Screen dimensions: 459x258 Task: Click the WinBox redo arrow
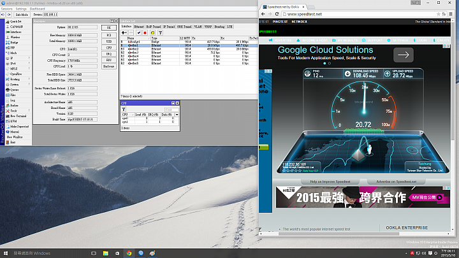click(x=9, y=14)
